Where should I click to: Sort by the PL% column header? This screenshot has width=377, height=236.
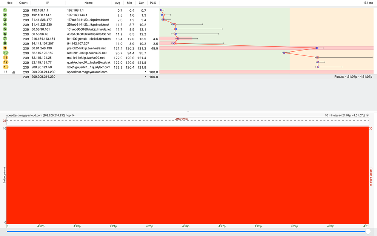[153, 3]
